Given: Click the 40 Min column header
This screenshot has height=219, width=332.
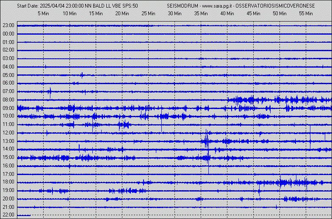Looking at the screenshot, I should (x=227, y=14).
